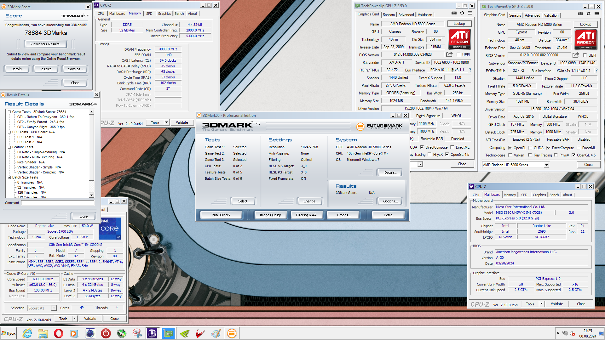Screen dimensions: 605x340
Task: Click Lookup button in left GPU-Z
Action: click(459, 24)
